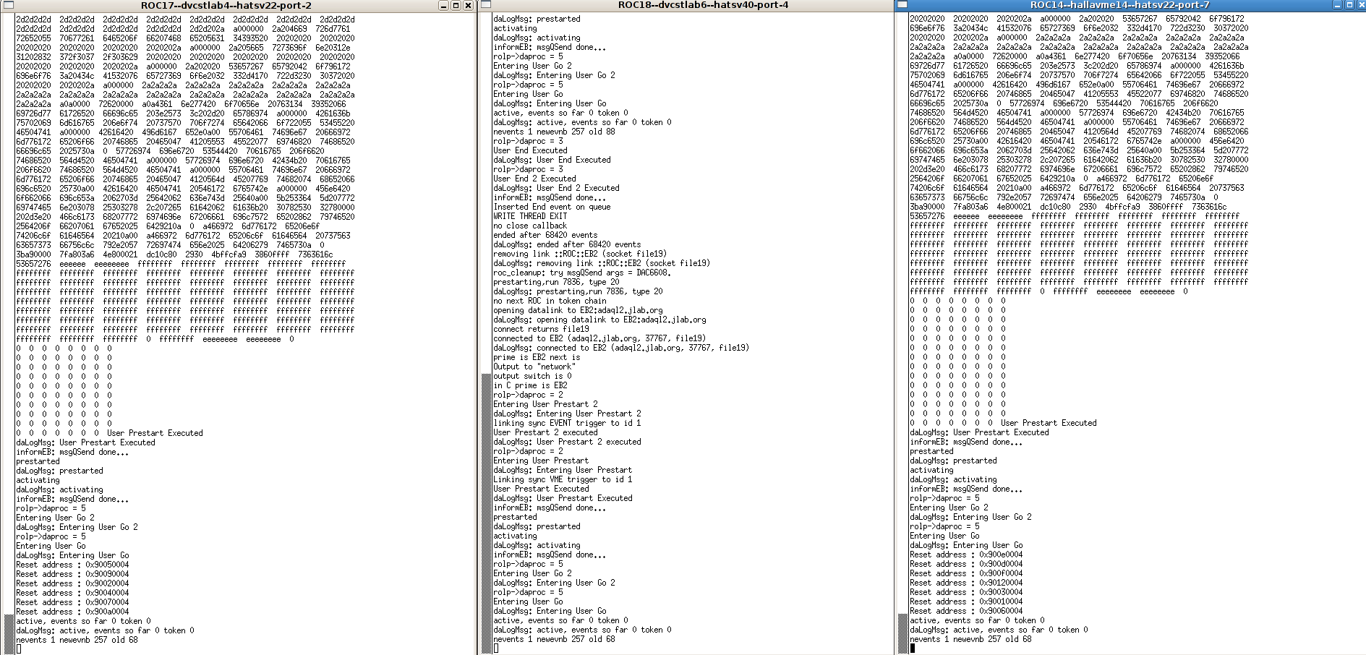Viewport: 1366px width, 655px height.
Task: Select 'Reset address : 0x90030004' line in ROC14
Action: click(966, 592)
